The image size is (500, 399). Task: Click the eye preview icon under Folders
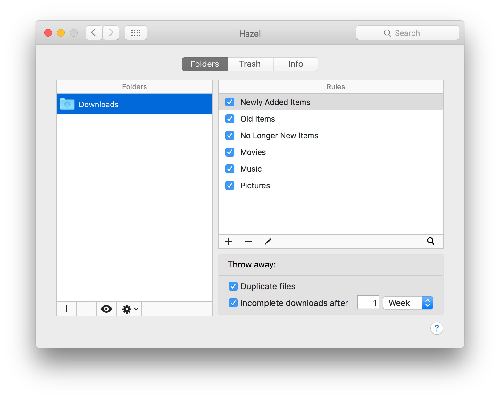pos(106,309)
